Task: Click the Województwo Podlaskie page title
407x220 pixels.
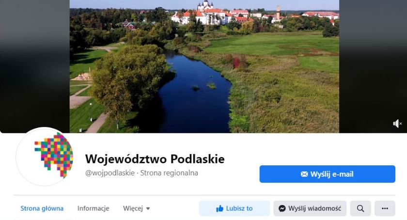Action: coord(155,159)
